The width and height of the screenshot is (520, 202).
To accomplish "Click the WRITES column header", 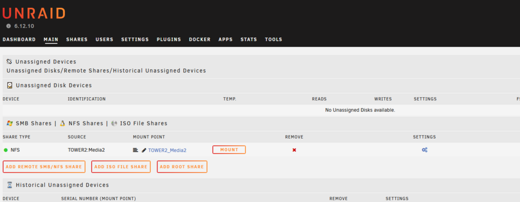I will 383,99.
